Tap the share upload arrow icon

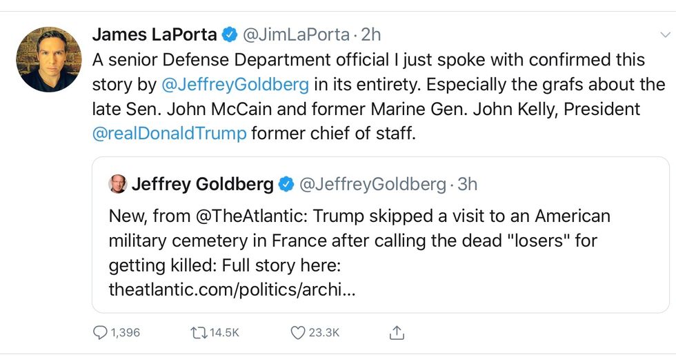coord(397,333)
